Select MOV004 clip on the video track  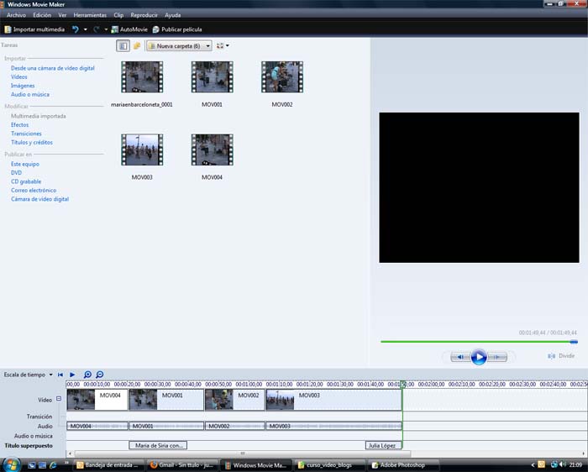tap(97, 400)
